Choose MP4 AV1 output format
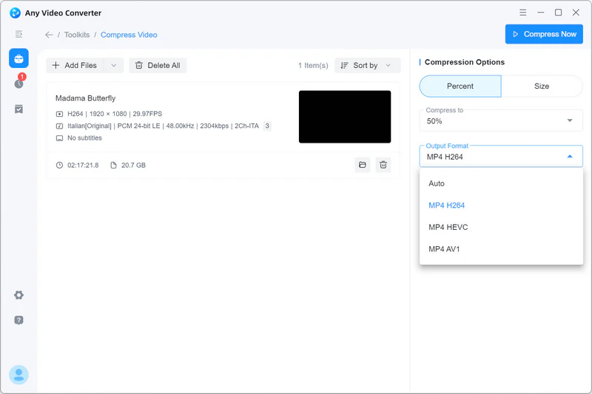The height and width of the screenshot is (394, 592). (x=444, y=249)
